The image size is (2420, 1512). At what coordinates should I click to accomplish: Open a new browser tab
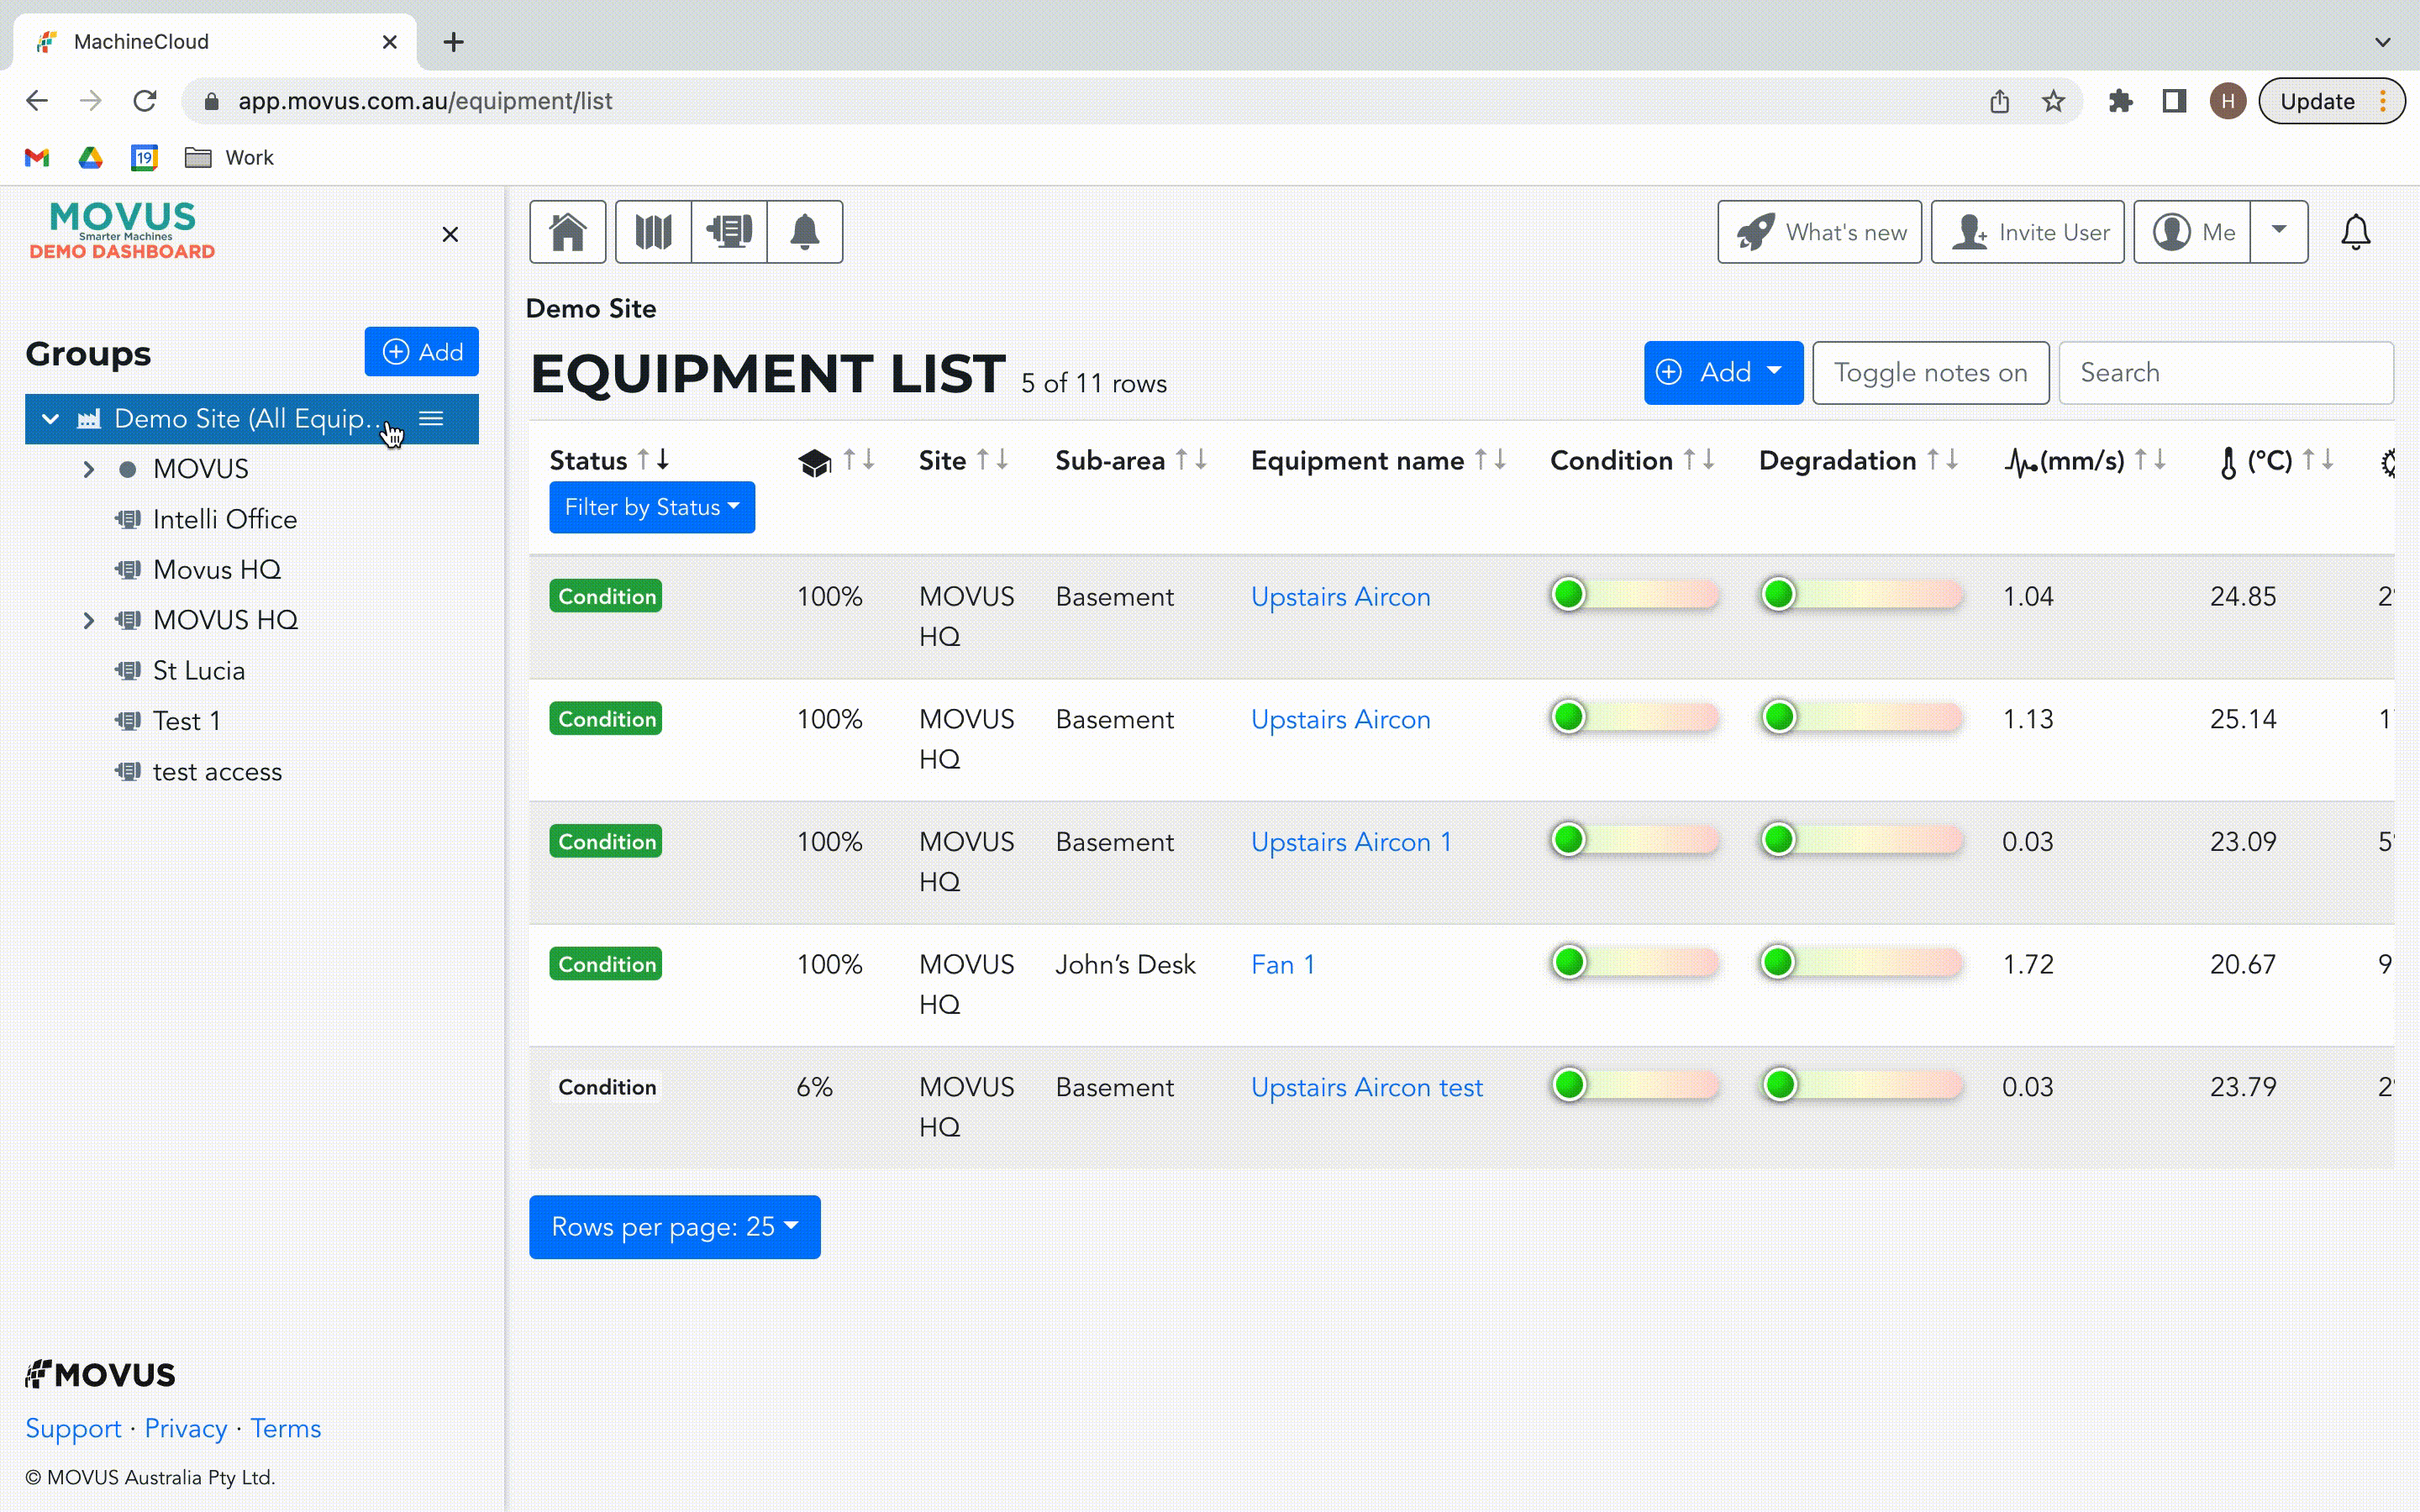pos(453,42)
